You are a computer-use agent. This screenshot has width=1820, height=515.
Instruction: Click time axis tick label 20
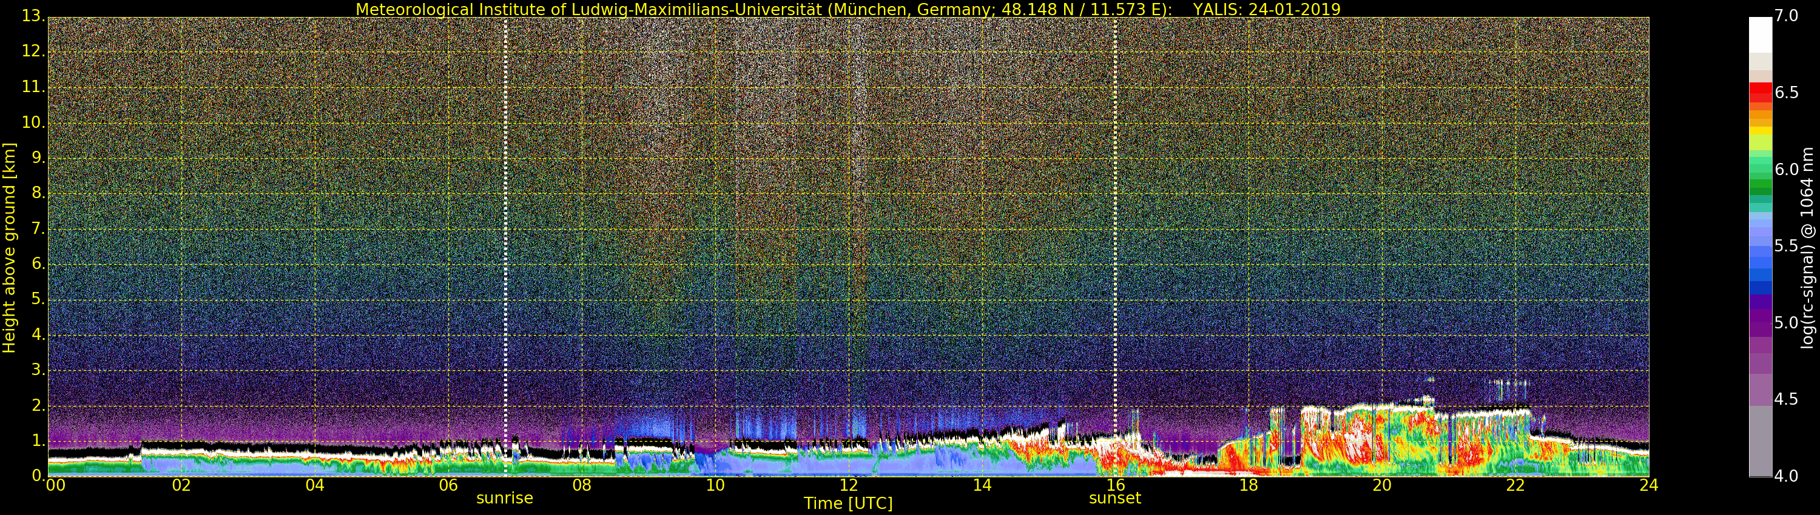[1383, 485]
